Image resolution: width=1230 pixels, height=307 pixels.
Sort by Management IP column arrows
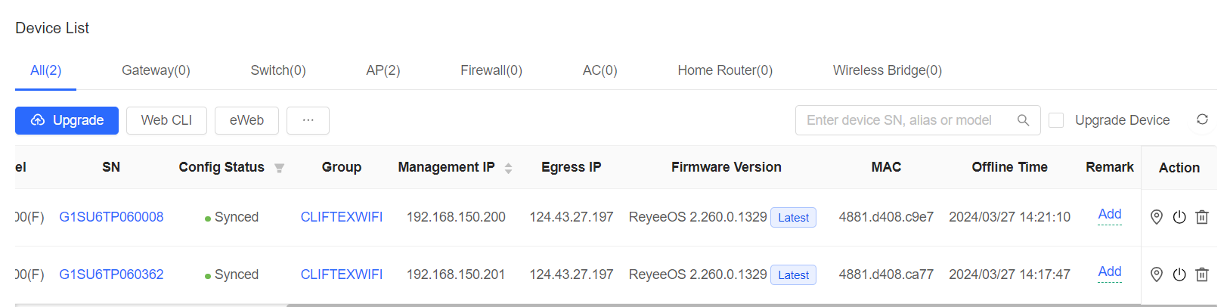point(508,168)
